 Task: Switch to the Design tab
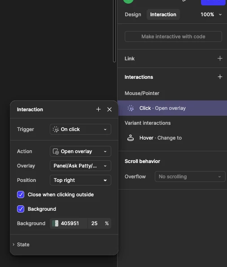pos(133,14)
